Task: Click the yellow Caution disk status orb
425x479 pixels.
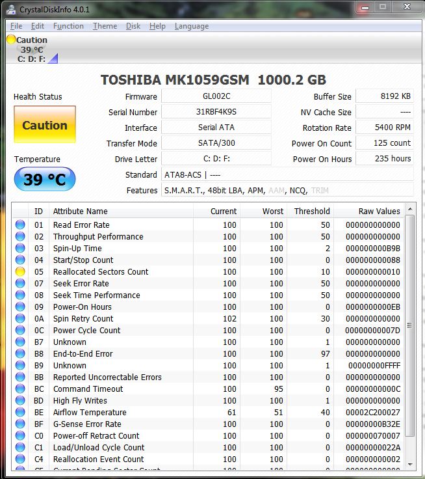Action: (11, 40)
